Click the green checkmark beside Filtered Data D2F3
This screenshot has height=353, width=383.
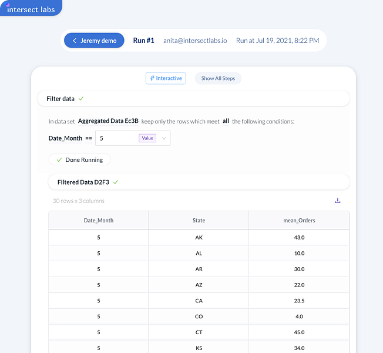(x=116, y=182)
